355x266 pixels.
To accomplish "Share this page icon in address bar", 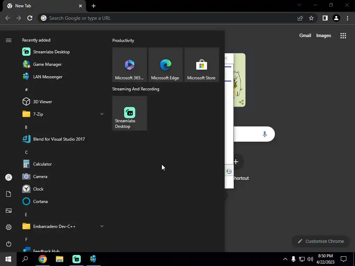I will tap(300, 18).
